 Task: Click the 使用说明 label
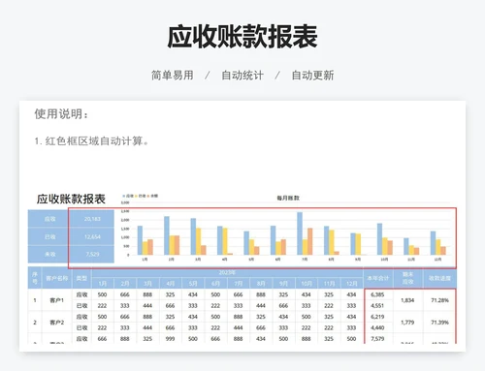(x=61, y=113)
